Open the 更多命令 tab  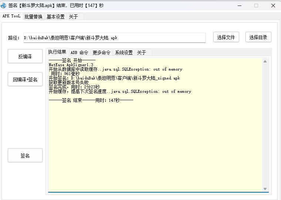[x=101, y=52]
